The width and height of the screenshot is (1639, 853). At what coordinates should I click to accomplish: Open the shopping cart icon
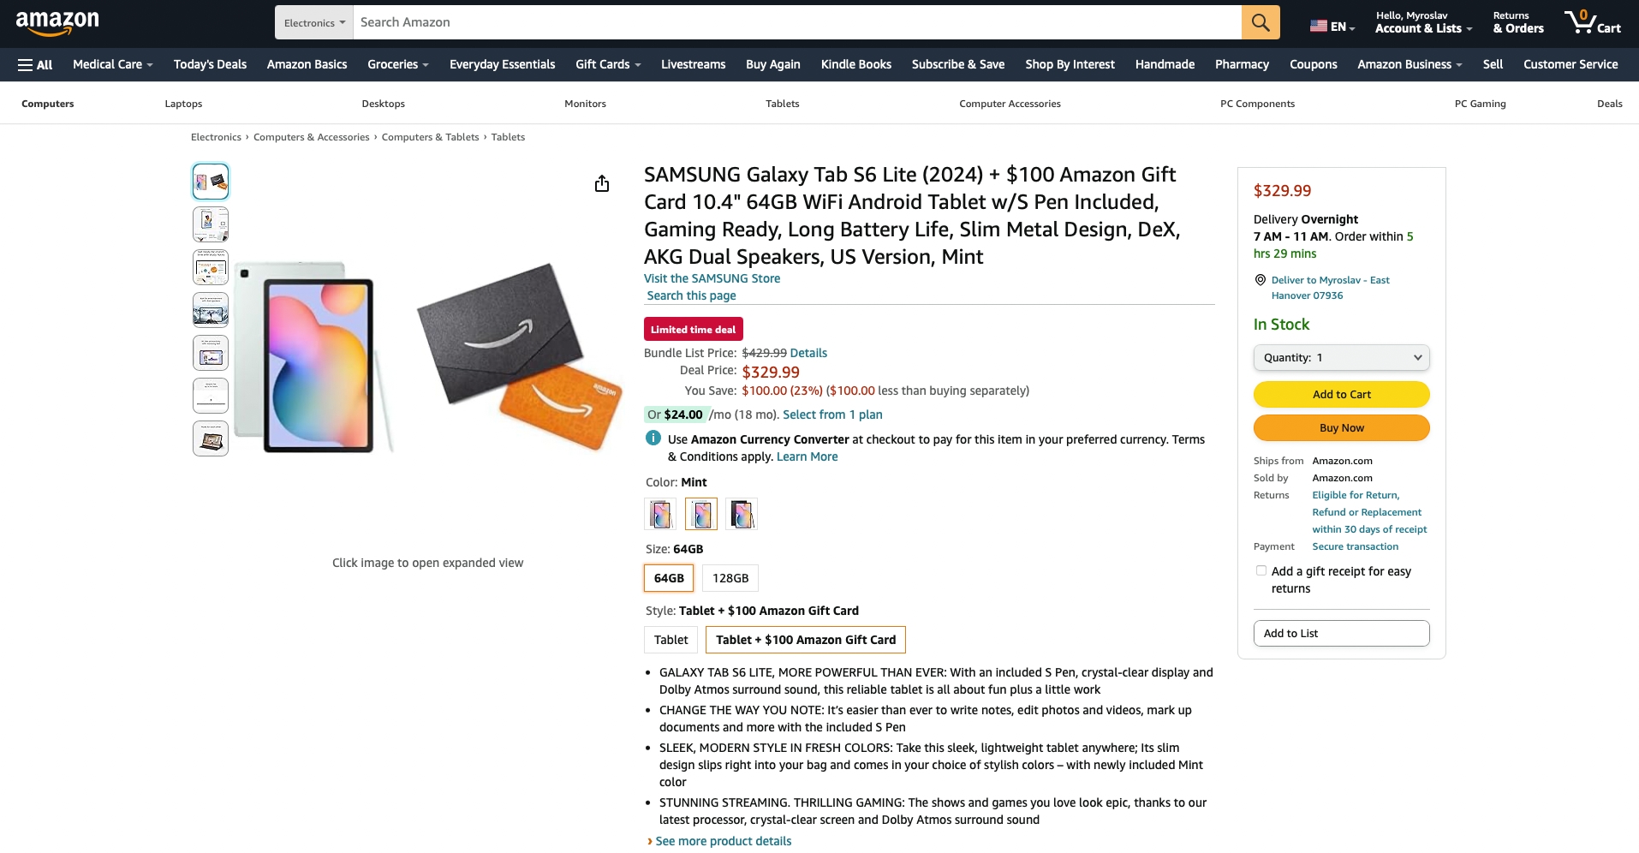tap(1592, 22)
